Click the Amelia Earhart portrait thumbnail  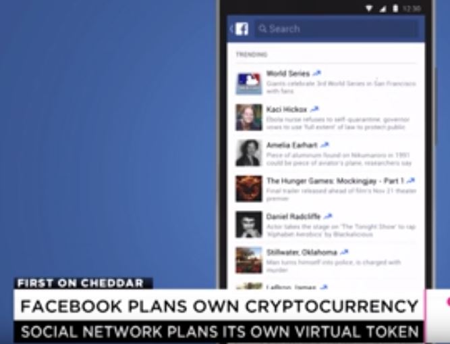tap(249, 153)
